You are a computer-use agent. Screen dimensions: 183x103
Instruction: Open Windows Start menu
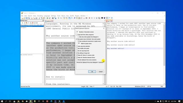click(x=2, y=101)
